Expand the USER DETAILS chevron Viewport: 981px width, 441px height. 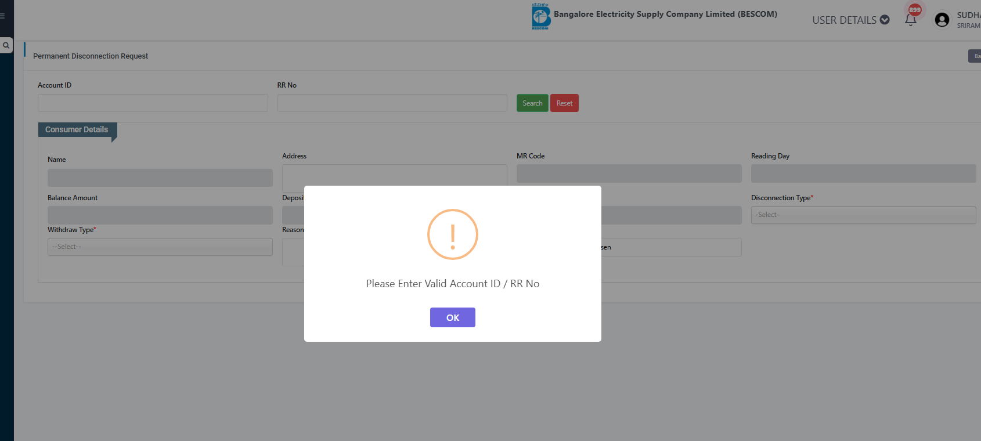click(885, 20)
